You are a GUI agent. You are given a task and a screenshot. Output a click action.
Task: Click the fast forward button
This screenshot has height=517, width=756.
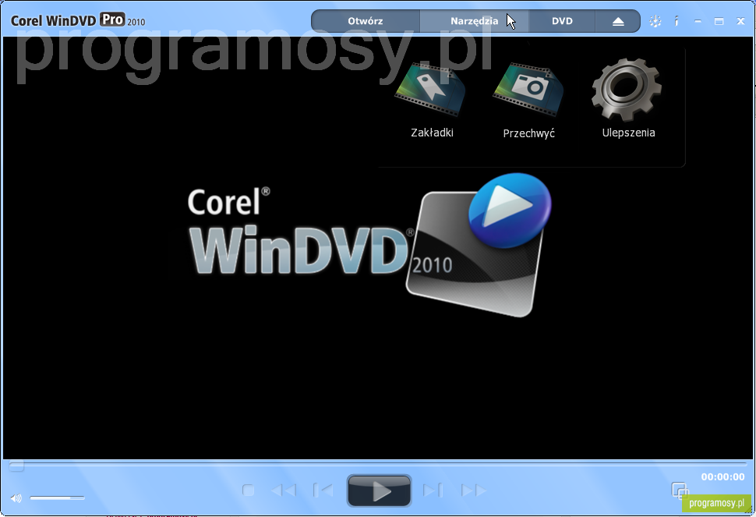pos(473,490)
